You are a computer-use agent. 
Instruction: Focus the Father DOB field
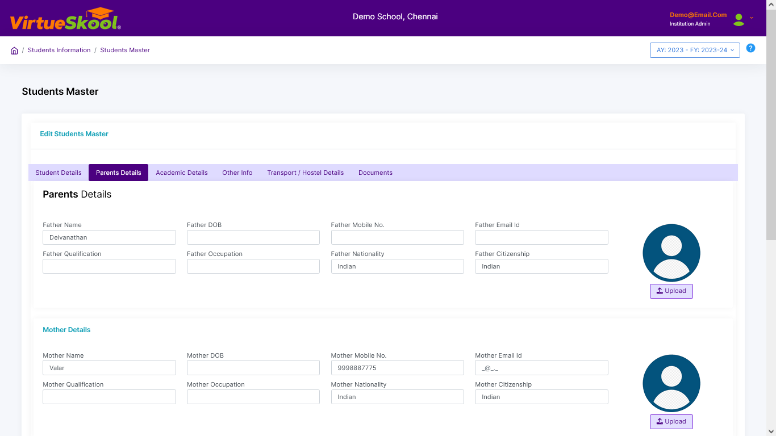253,237
